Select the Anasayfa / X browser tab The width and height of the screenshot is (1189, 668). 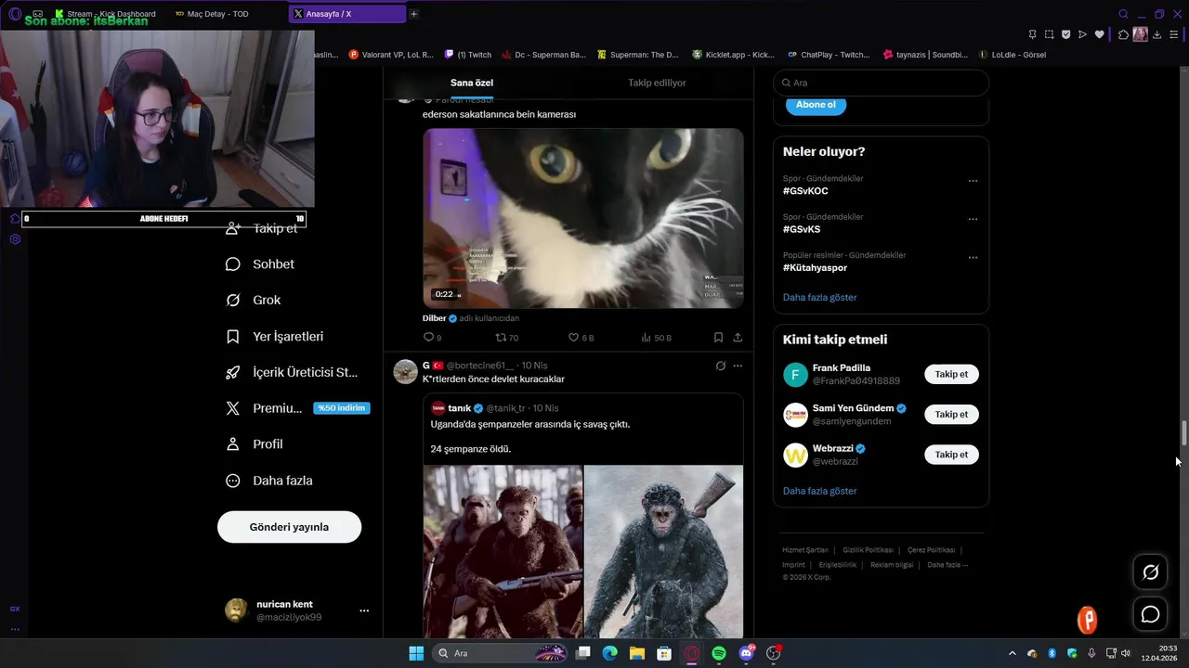click(346, 14)
